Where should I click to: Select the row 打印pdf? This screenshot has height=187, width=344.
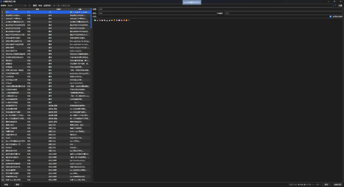tap(46, 83)
